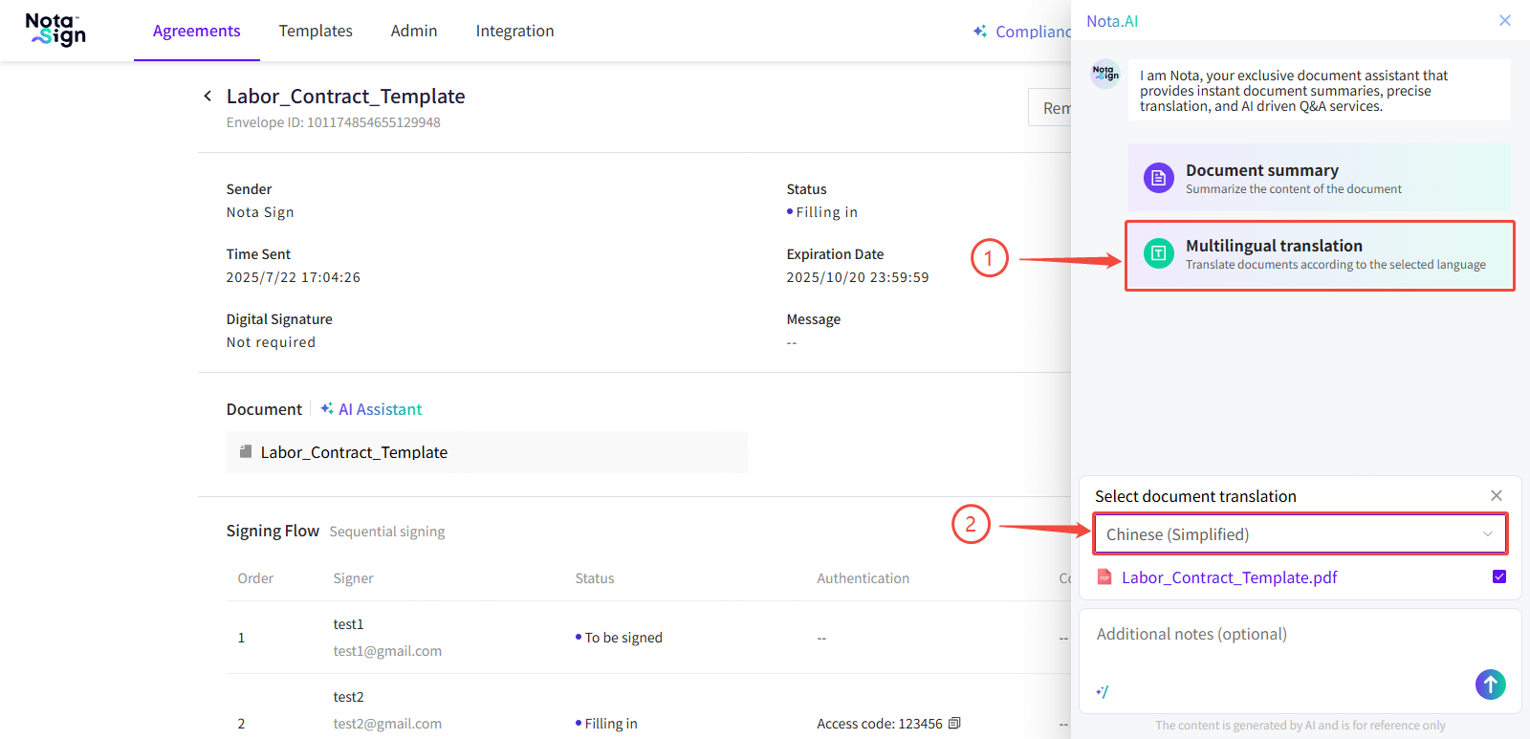Open the Agreements tab
The height and width of the screenshot is (739, 1530).
(x=196, y=31)
